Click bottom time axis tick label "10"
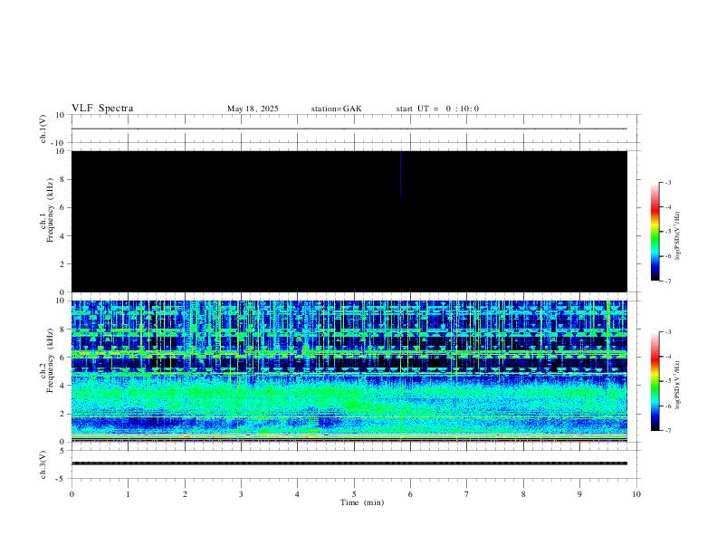The image size is (717, 554). click(x=636, y=494)
